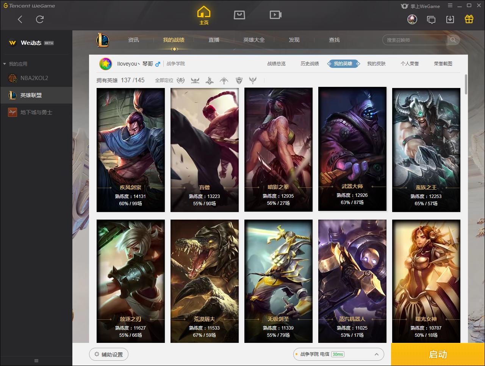Filter champions with the shield-shaped role icon
Screen dimensions: 485x366
click(x=239, y=80)
